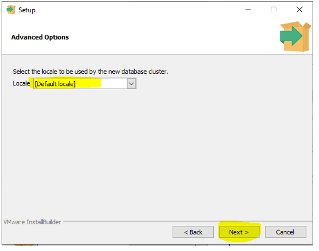The height and width of the screenshot is (251, 319).
Task: Open the [Default locale] combo box
Action: point(84,84)
